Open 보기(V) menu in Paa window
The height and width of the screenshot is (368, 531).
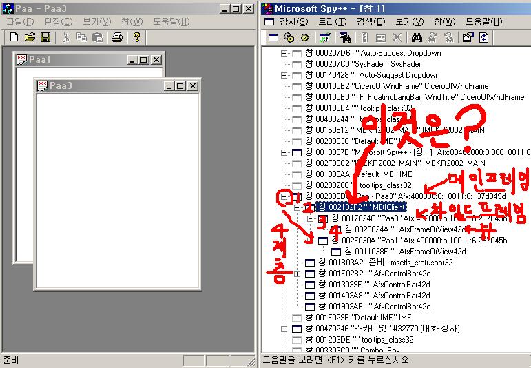click(97, 21)
